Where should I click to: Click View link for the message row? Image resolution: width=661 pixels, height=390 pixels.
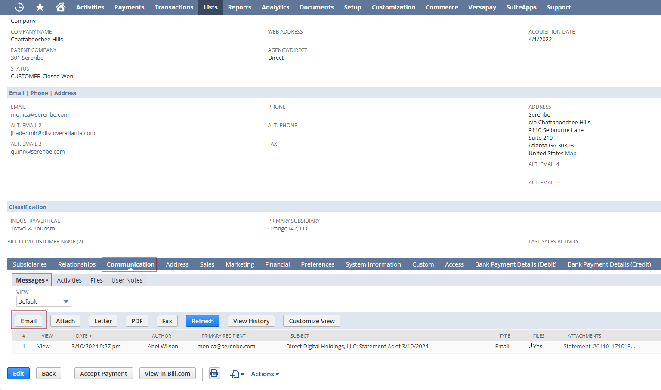coord(43,347)
